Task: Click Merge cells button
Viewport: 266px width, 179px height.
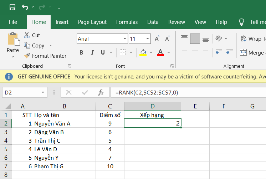Action: coord(253,53)
